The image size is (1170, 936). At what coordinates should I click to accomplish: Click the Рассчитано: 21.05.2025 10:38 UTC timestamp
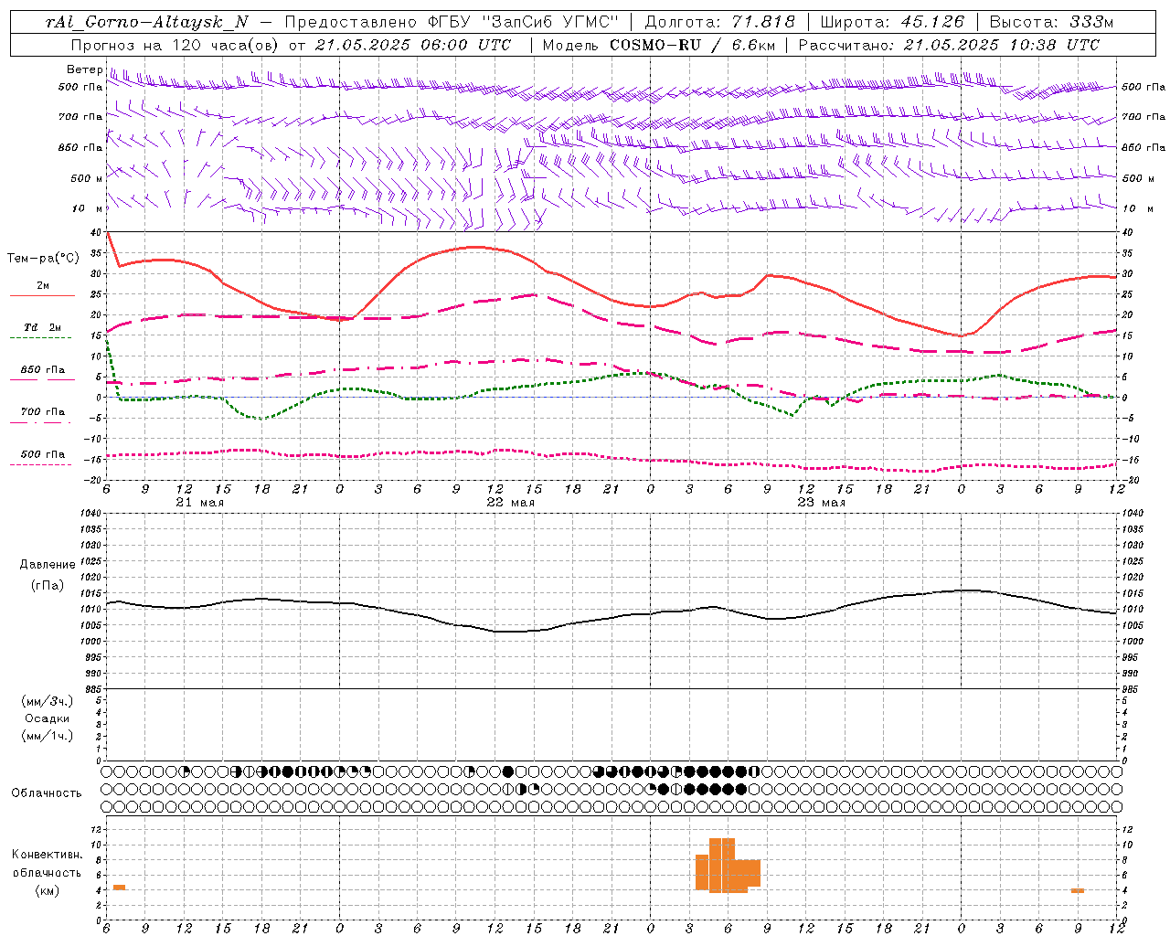(949, 45)
